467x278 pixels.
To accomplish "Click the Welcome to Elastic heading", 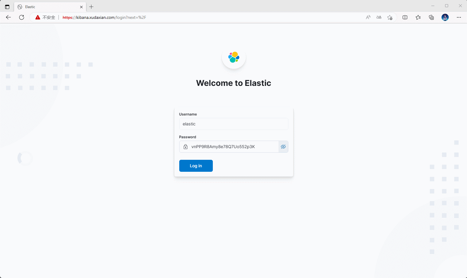I will coord(233,83).
